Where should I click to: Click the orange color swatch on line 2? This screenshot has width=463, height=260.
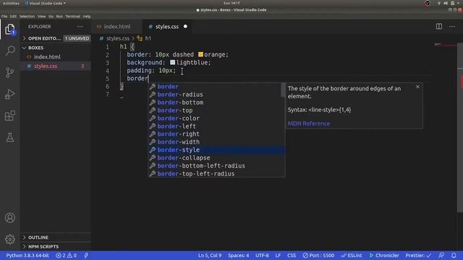point(201,55)
